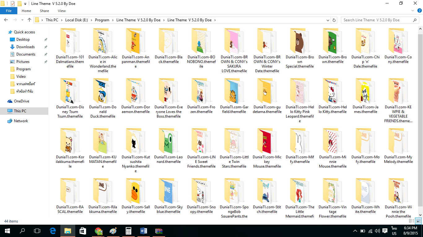
Task: Select the Hello Kitty Pink Leopard folder
Action: pos(300,101)
